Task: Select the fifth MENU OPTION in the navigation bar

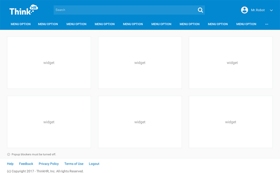Action: 133,24
